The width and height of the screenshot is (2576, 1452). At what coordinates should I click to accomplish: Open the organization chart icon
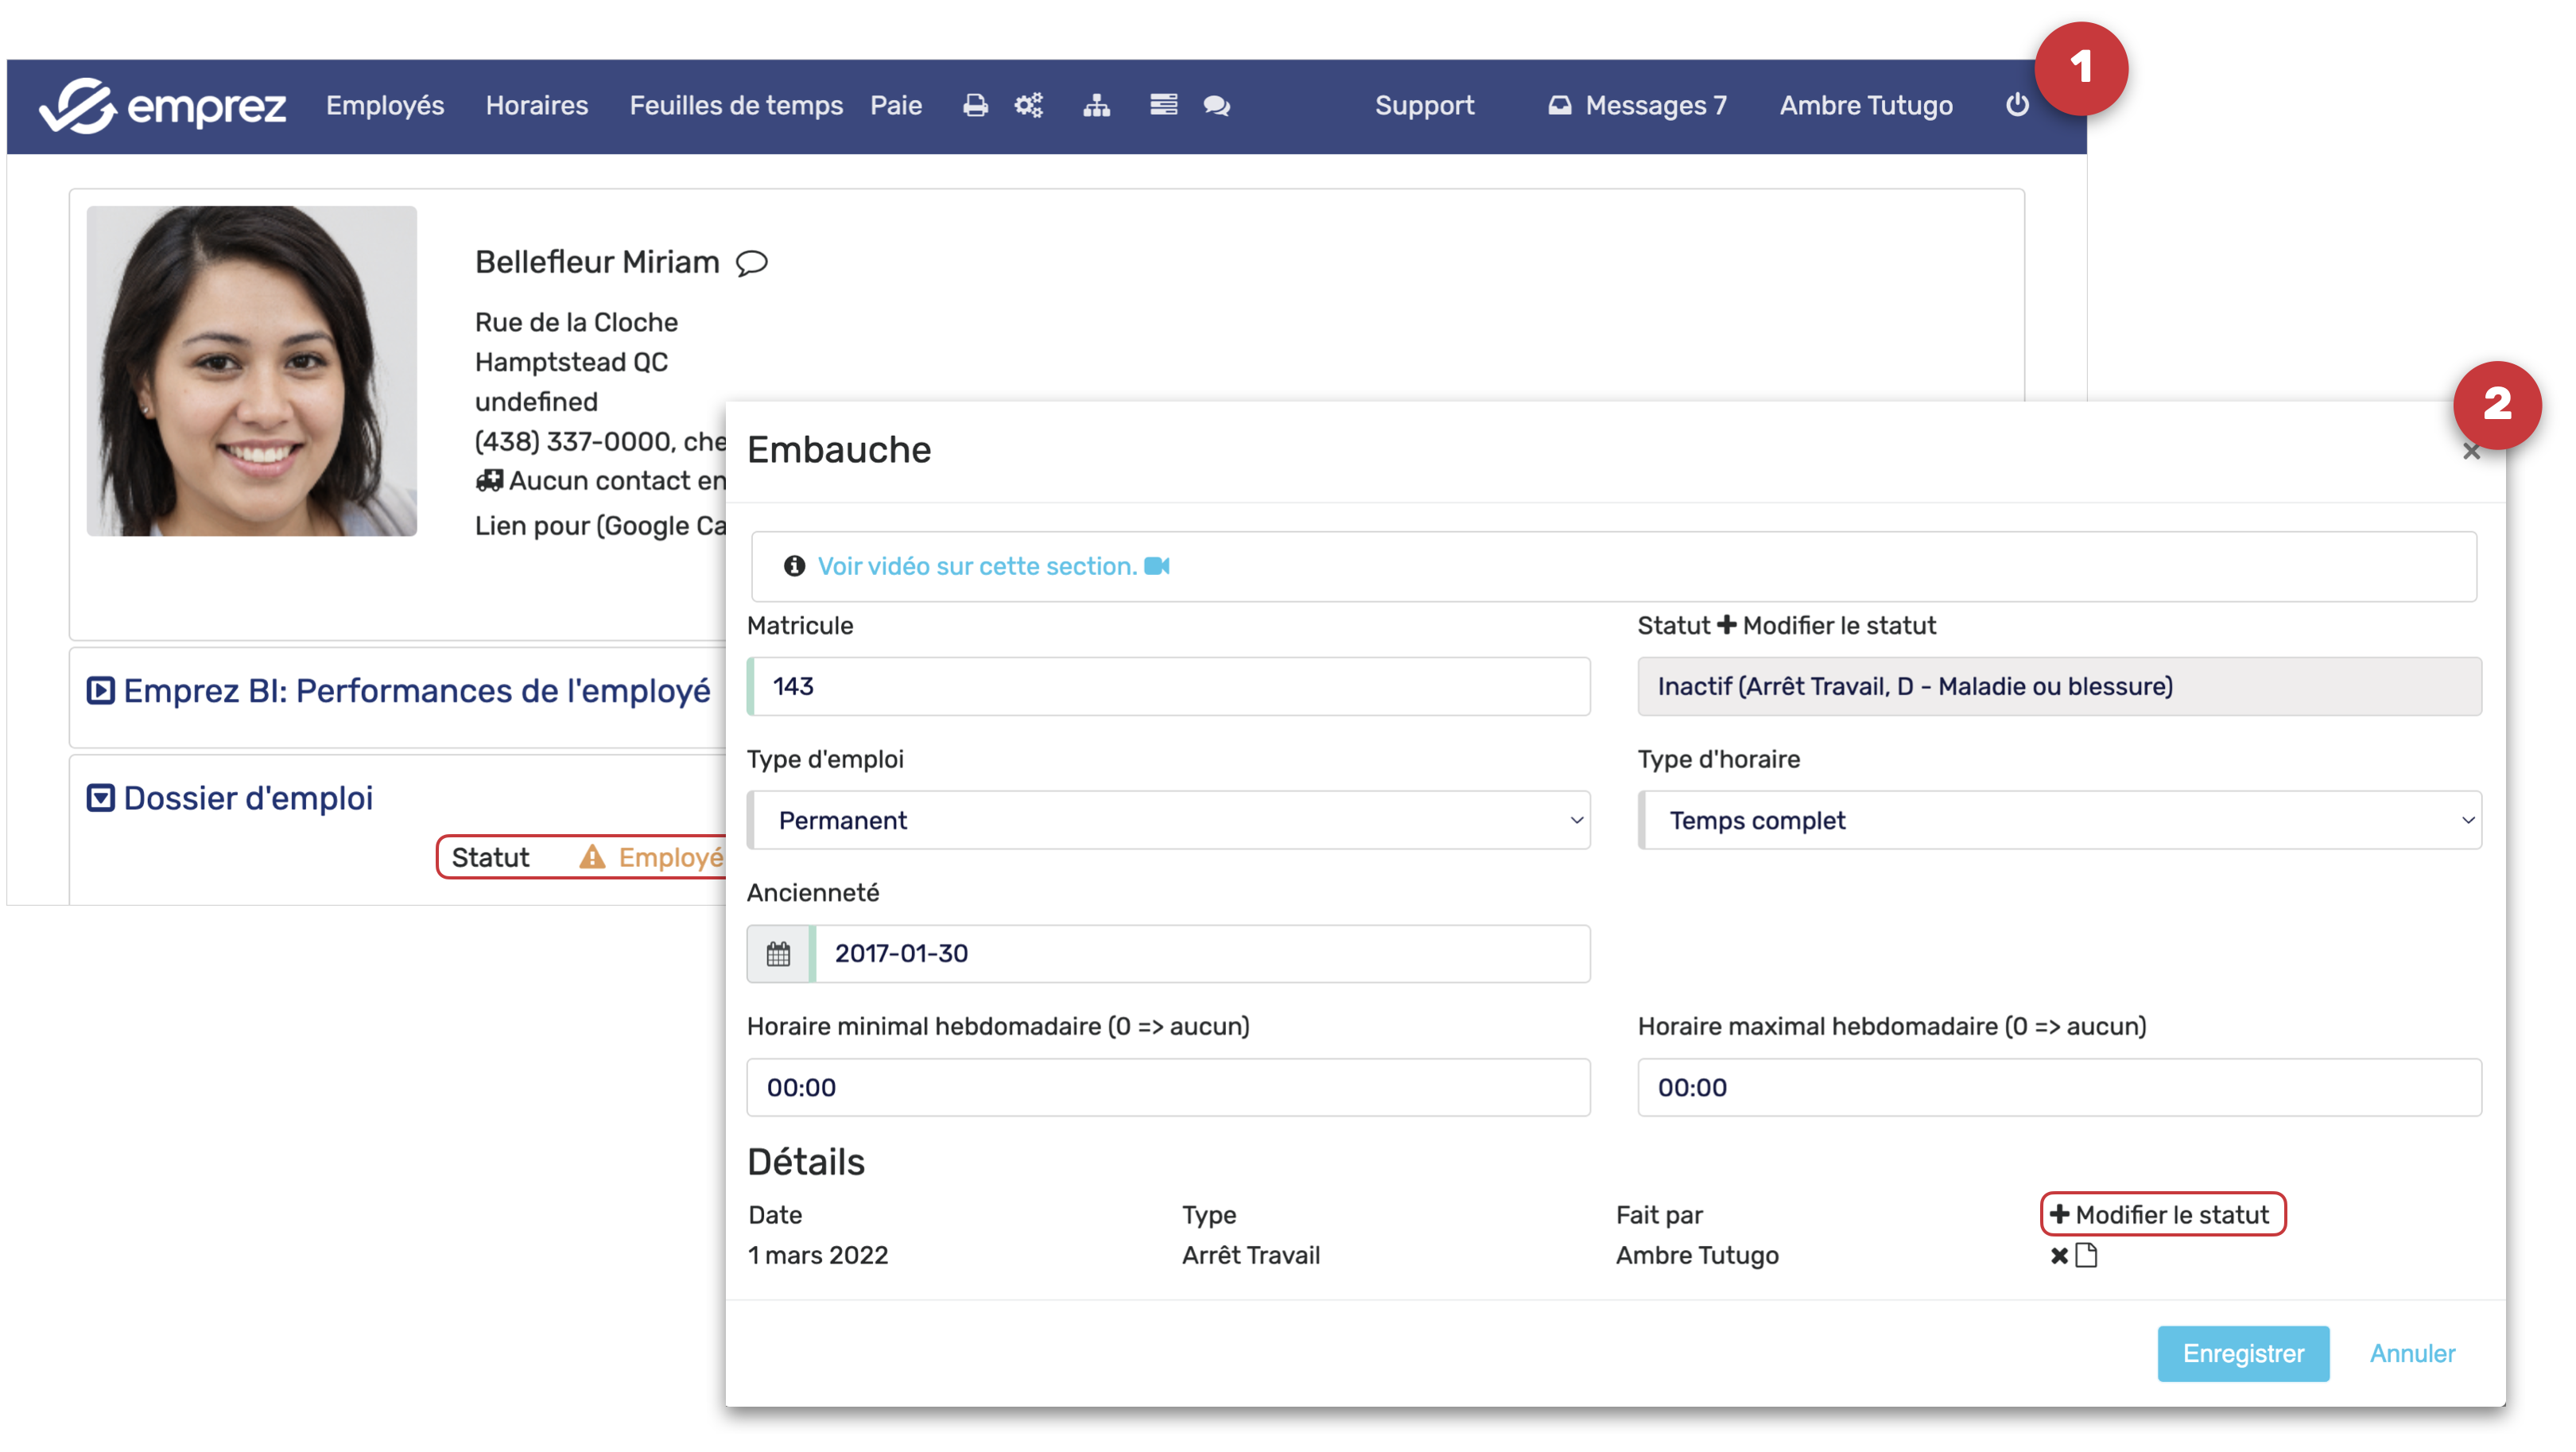1096,105
